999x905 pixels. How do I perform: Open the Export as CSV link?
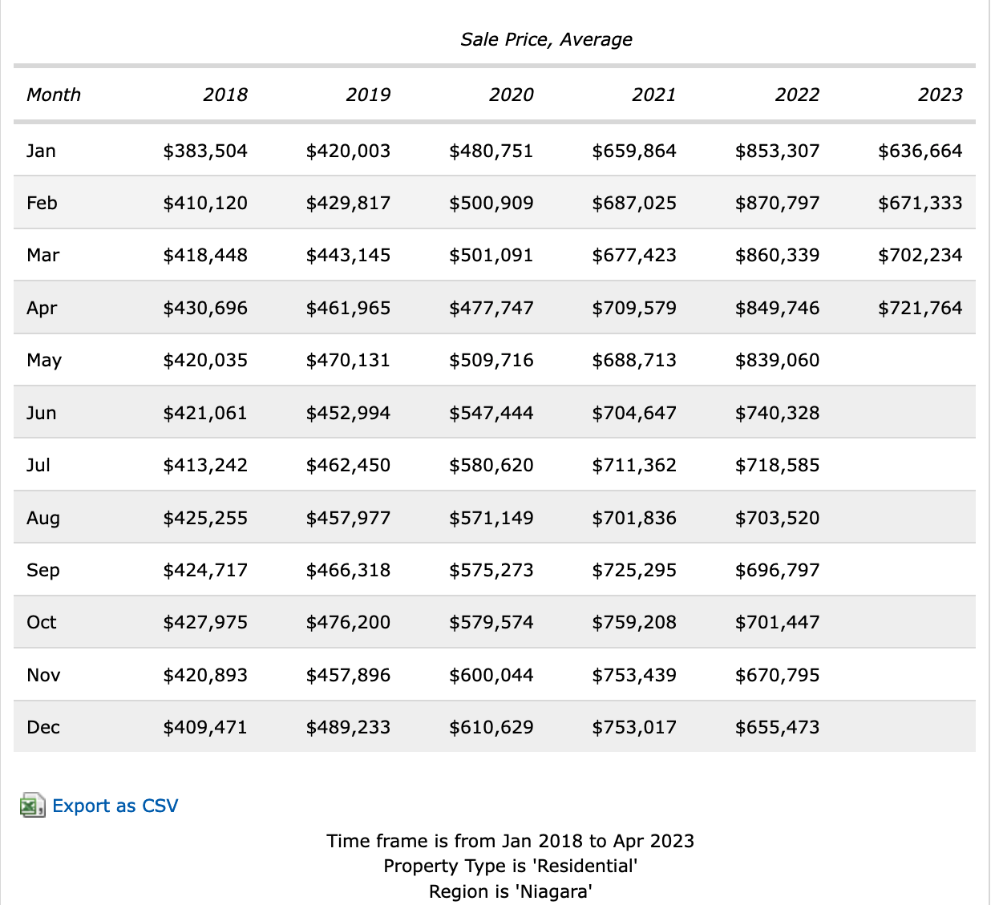click(x=115, y=806)
